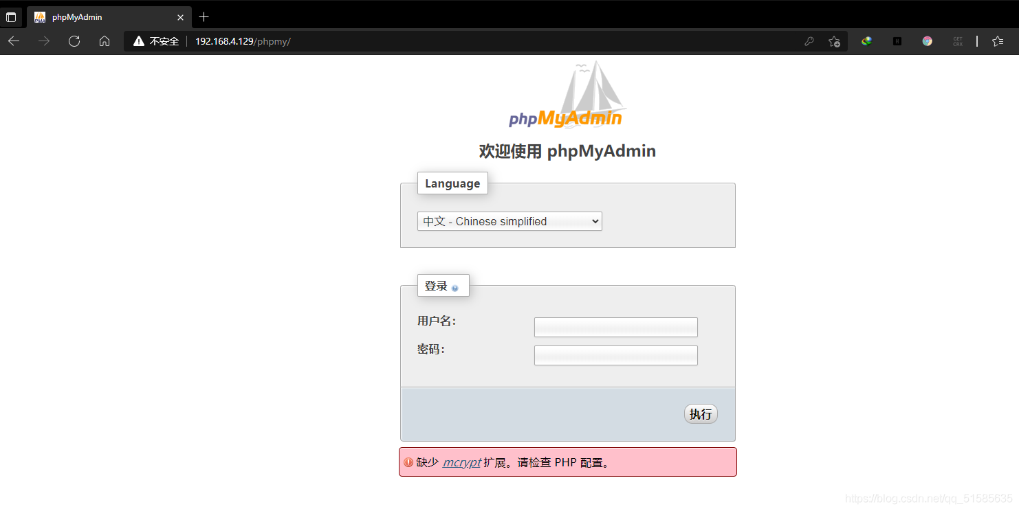Screen dimensions: 1019x511
Task: Click the tab actions icon at top-left
Action: [11, 17]
